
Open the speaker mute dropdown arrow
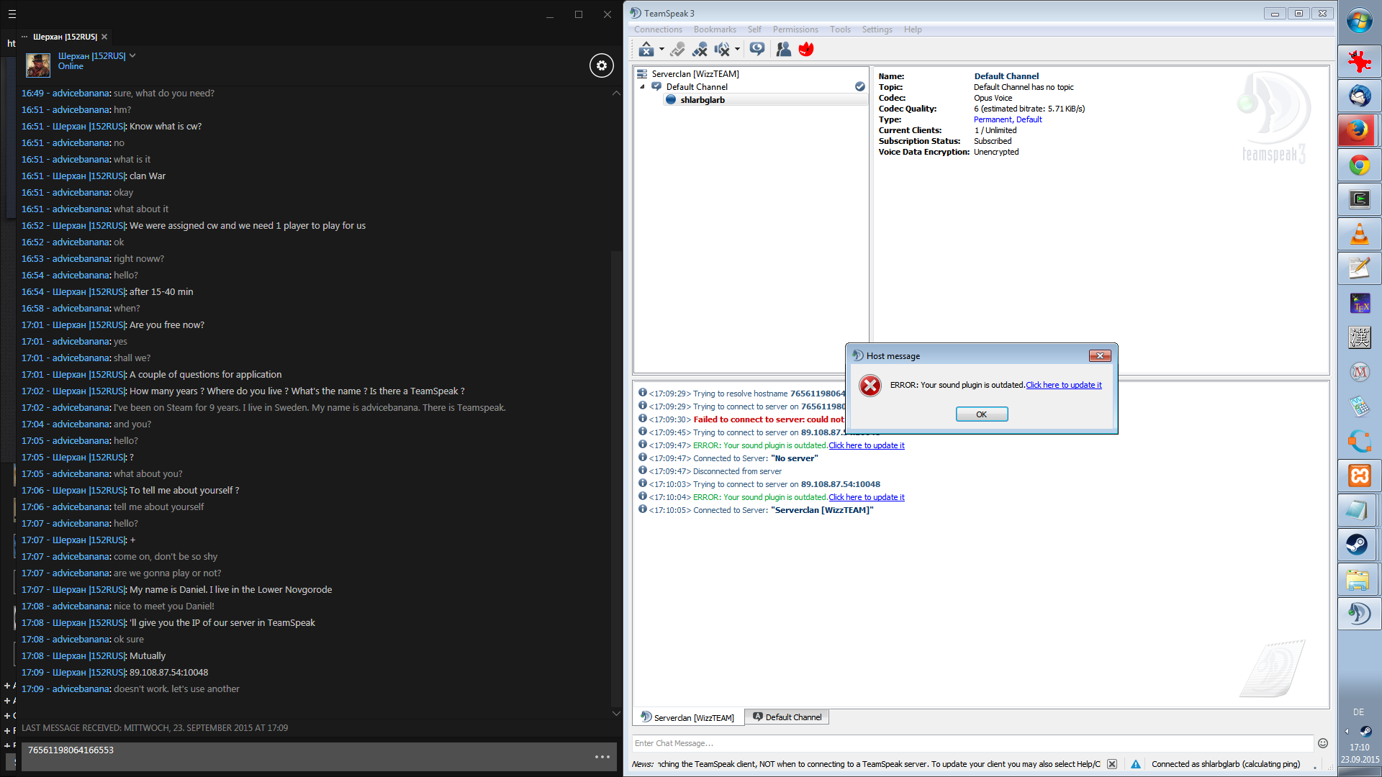click(x=737, y=49)
